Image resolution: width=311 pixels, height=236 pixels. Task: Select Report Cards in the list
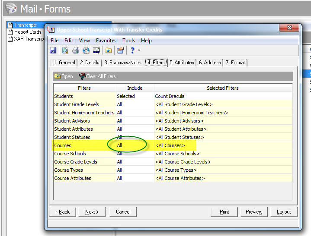pyautogui.click(x=28, y=32)
